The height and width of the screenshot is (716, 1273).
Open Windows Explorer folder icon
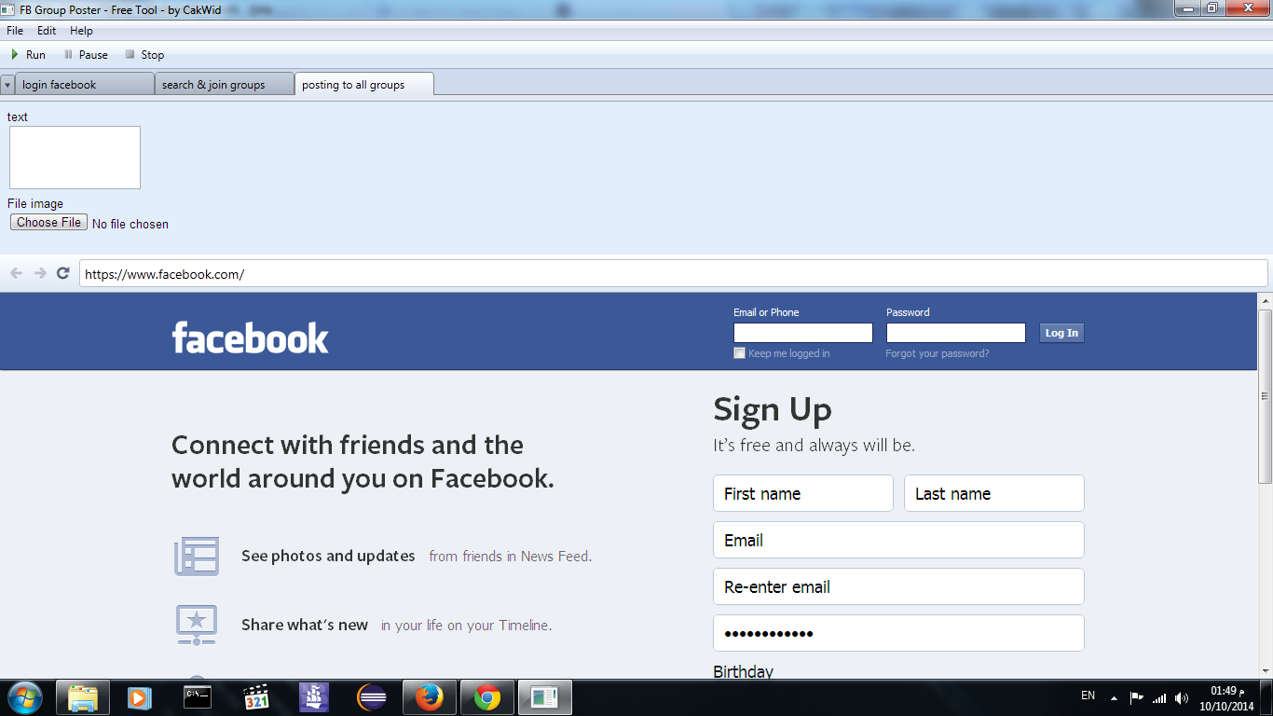coord(83,697)
